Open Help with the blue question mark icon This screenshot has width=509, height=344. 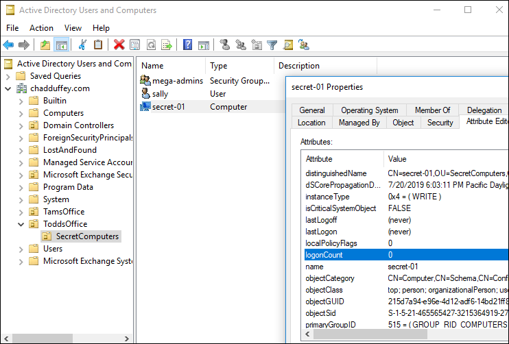pos(188,45)
